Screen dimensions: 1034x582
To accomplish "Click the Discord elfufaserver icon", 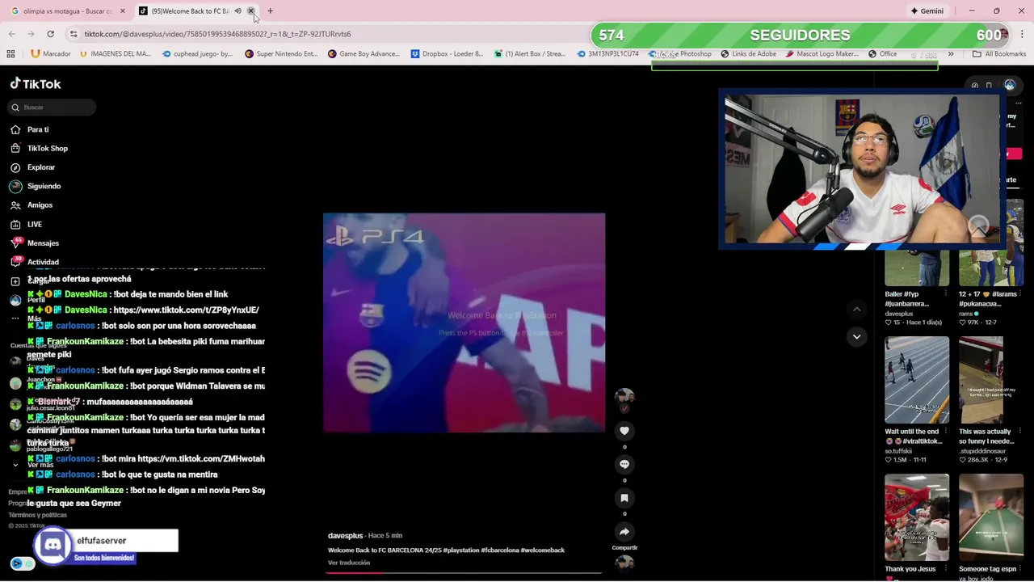I will point(53,545).
